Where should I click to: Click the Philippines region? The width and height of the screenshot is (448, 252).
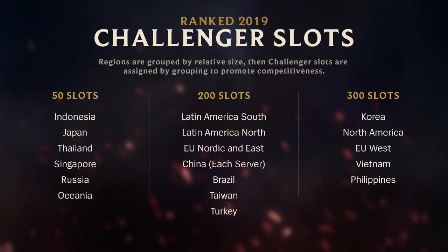click(373, 180)
